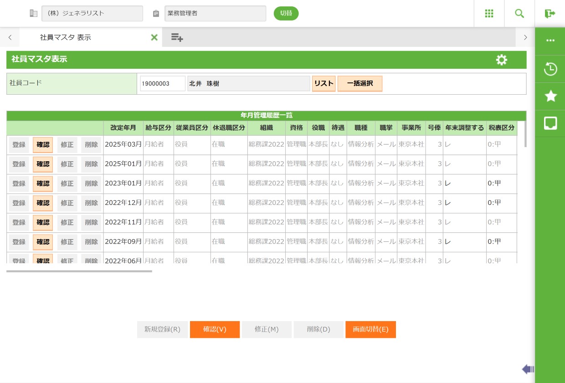Click the add new tab icon
This screenshot has height=383, width=565.
coord(177,37)
